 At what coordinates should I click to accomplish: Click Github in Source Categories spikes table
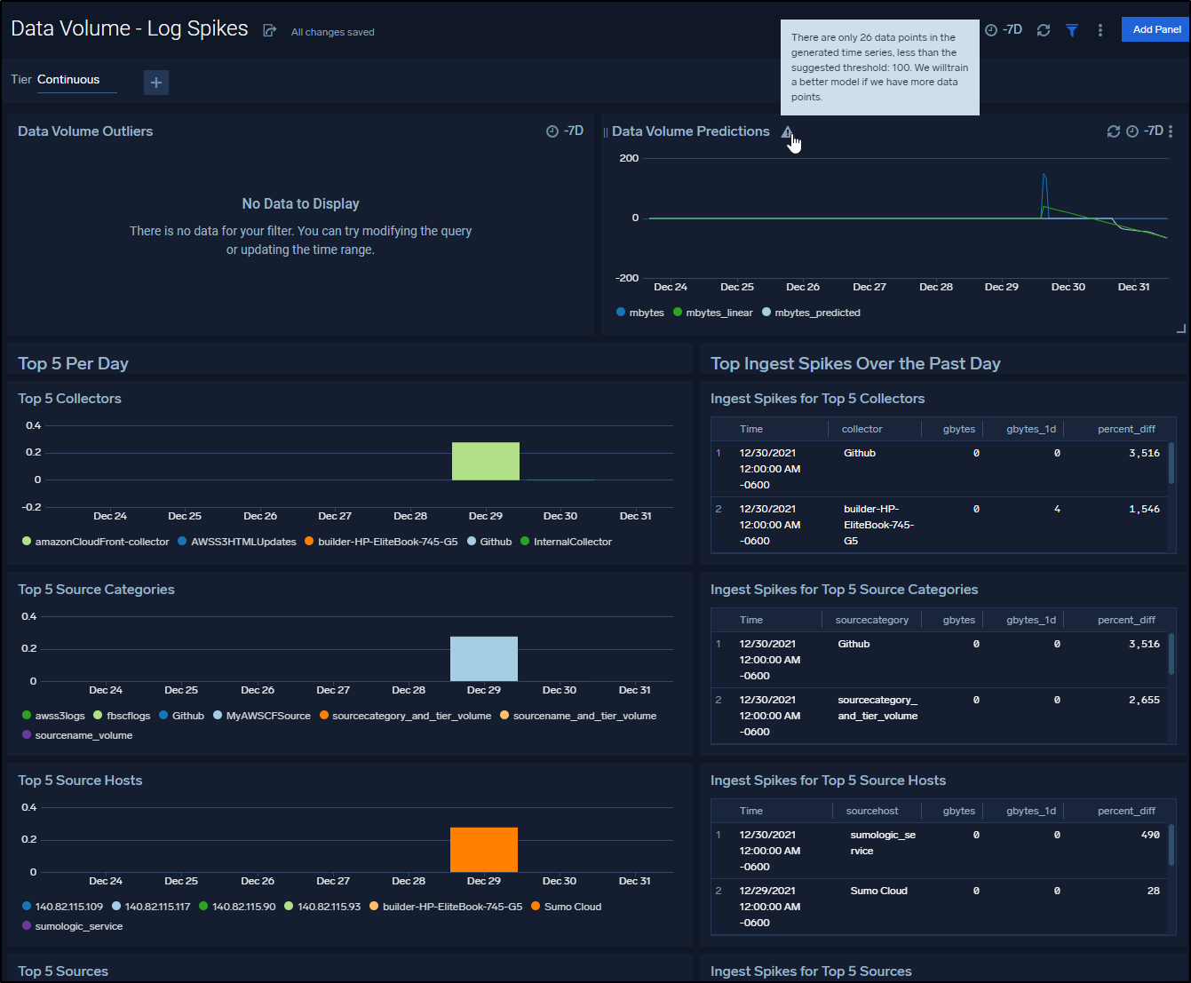coord(854,644)
